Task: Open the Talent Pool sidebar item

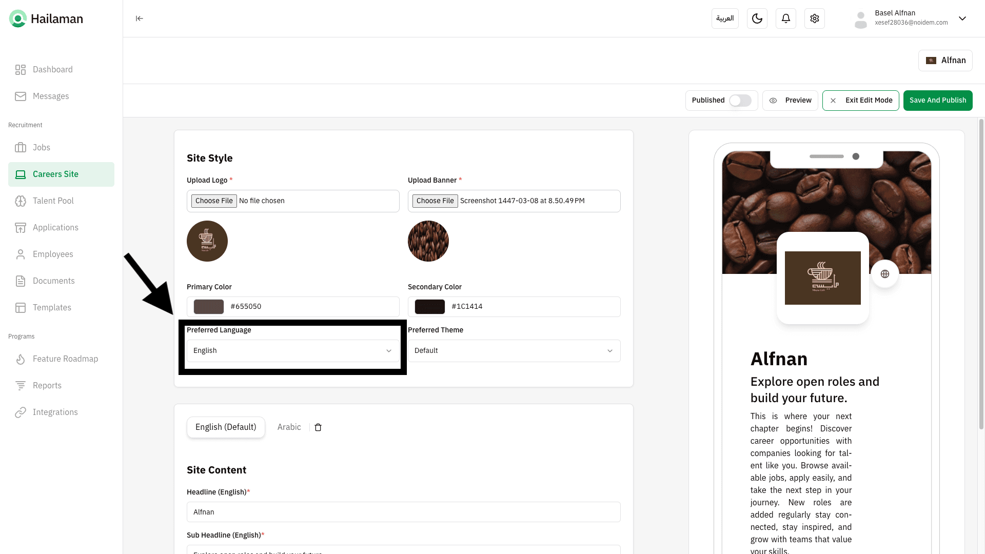Action: click(x=53, y=201)
